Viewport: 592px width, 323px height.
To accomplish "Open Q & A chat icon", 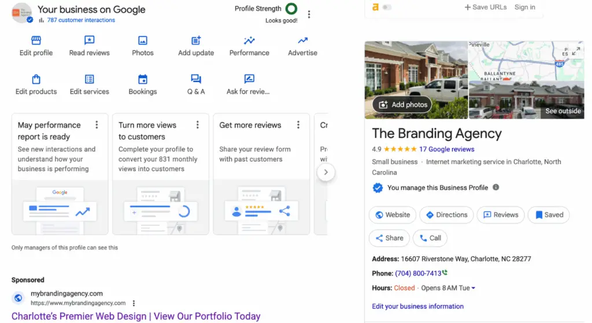I will (x=196, y=79).
